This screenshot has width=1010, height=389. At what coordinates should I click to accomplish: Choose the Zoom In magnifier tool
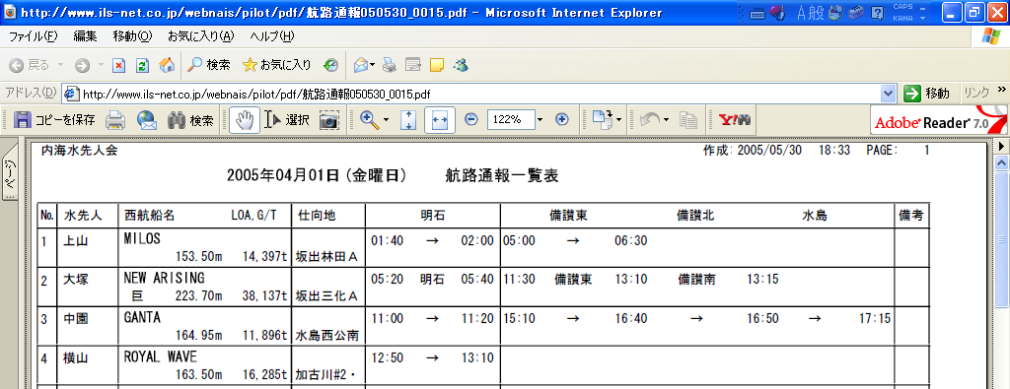[x=369, y=119]
